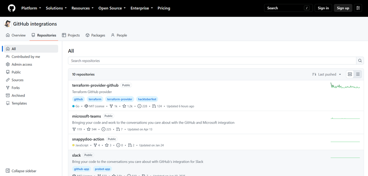Viewport: 368px width, 176px height.
Task: View activity sparkline for terraform-provider-github
Action: click(x=345, y=85)
